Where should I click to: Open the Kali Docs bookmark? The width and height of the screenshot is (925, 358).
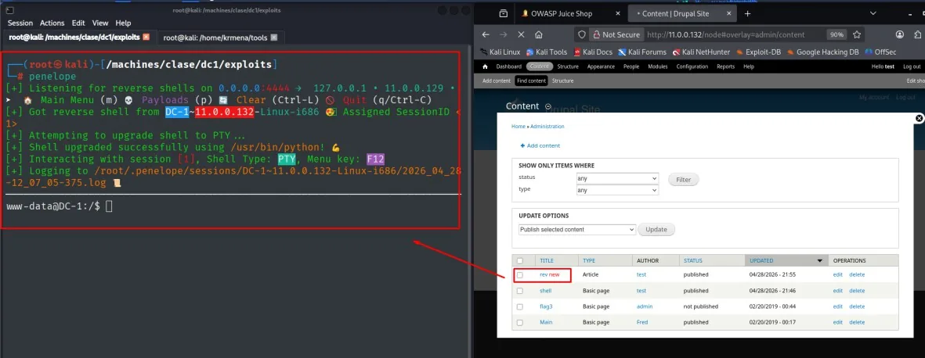594,52
